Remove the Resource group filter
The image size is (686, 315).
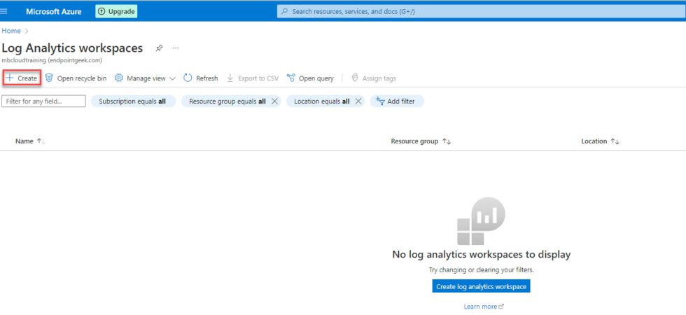pos(274,101)
